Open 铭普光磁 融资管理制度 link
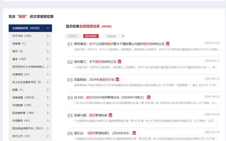Viewport: 226px width, 141px height. click(91, 115)
